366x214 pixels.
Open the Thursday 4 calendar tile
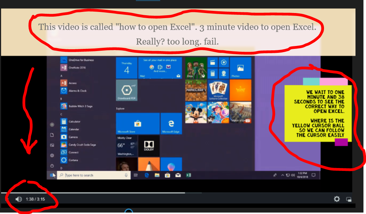126,68
